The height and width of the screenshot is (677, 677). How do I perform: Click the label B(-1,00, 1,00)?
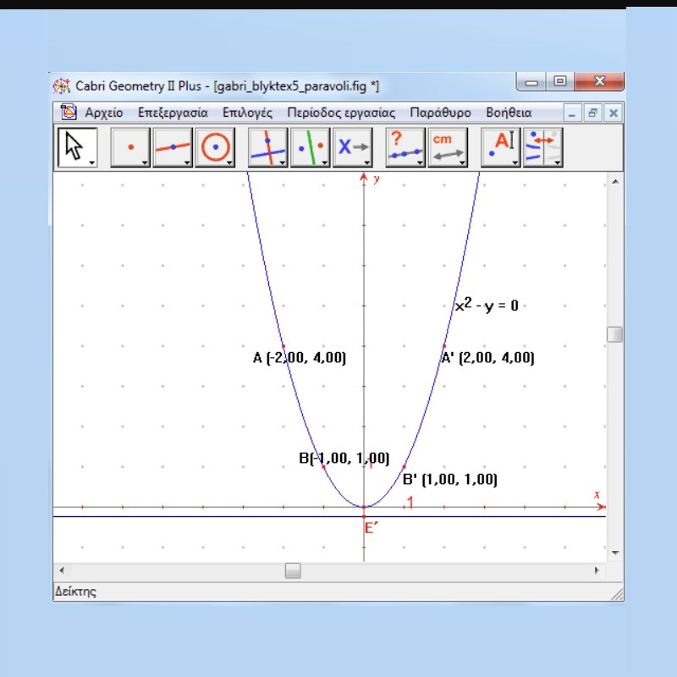coord(344,458)
